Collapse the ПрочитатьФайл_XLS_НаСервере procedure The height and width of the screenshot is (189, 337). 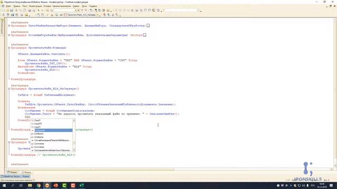tap(9, 89)
